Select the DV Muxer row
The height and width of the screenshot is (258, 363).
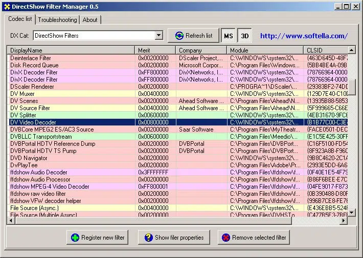tap(178, 94)
